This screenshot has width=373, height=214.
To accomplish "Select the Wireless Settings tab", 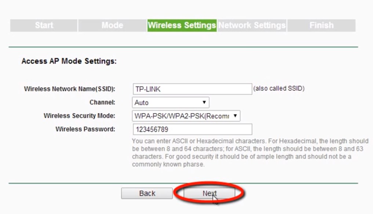I will pyautogui.click(x=182, y=25).
